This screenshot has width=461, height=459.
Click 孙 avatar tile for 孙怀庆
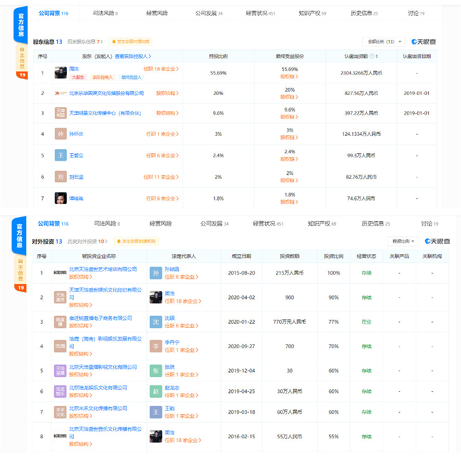tap(60, 134)
